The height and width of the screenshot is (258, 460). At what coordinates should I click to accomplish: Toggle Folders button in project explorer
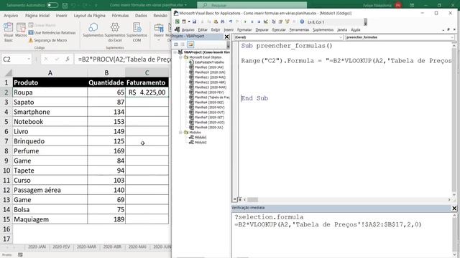point(190,44)
